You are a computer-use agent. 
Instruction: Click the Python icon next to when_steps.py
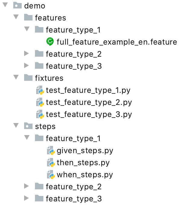tap(51, 175)
